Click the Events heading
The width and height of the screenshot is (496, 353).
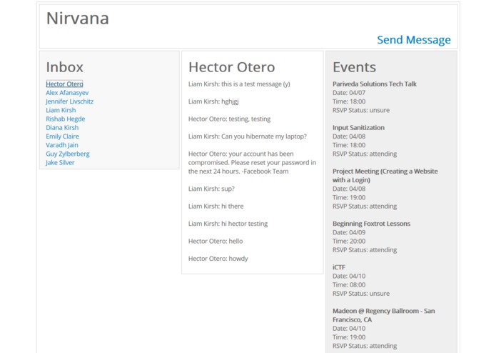click(354, 67)
